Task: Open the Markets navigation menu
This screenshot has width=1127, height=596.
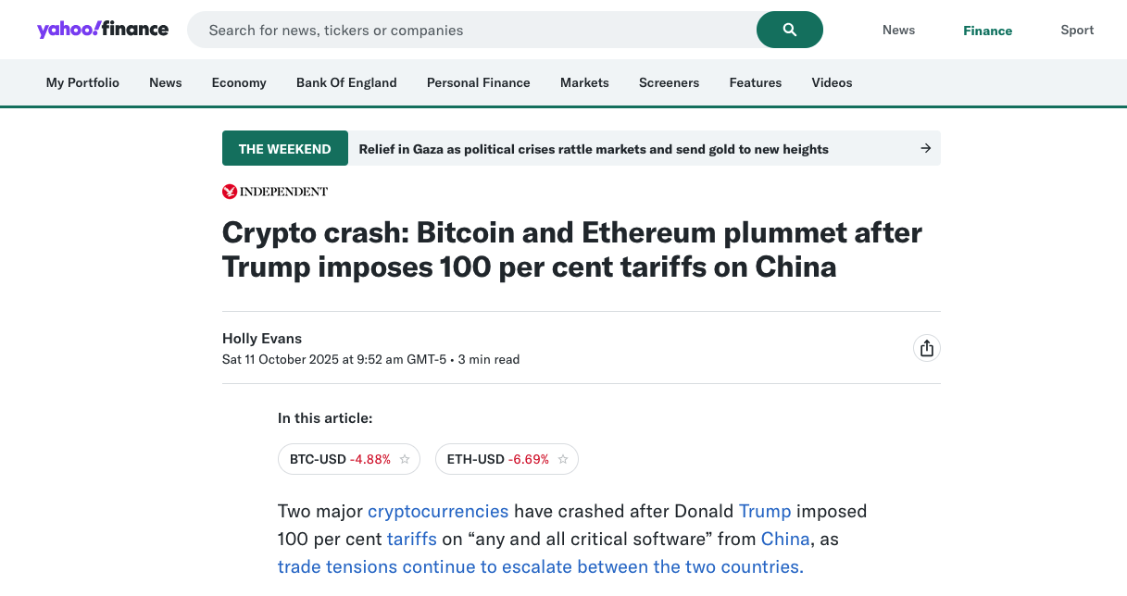Action: [584, 82]
